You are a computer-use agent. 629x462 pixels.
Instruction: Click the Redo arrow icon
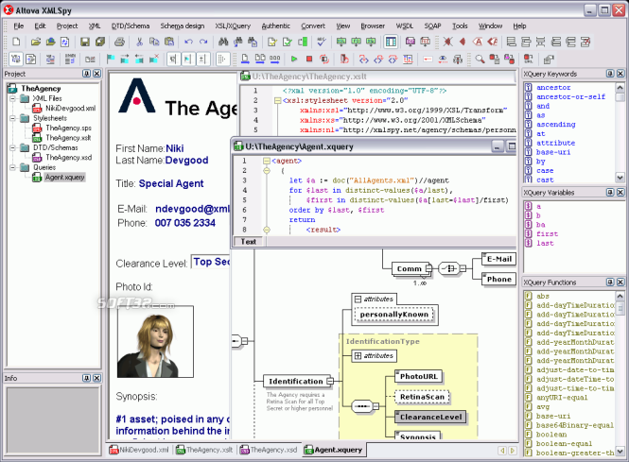(x=203, y=42)
